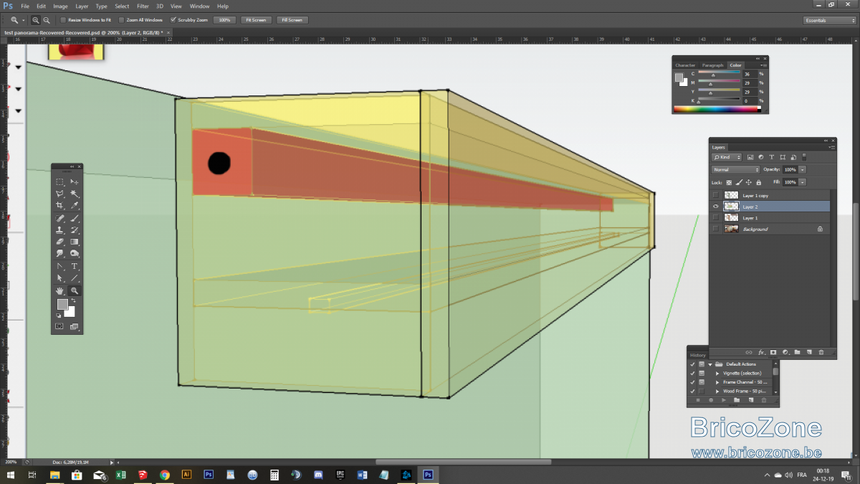The width and height of the screenshot is (860, 484).
Task: Choose the Clone Stamp tool
Action: pyautogui.click(x=60, y=230)
